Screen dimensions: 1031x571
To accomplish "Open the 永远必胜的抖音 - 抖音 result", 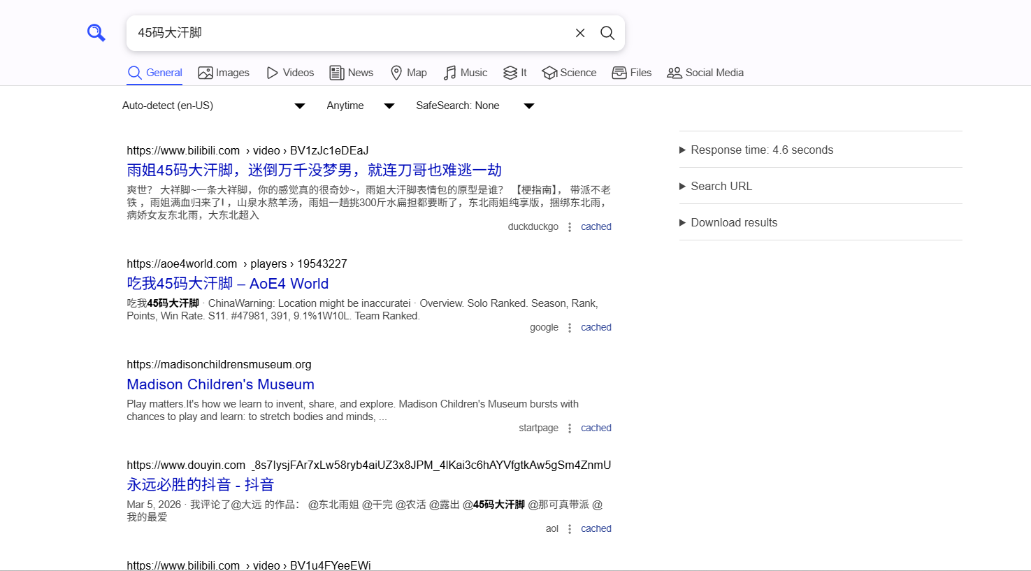I will click(201, 484).
